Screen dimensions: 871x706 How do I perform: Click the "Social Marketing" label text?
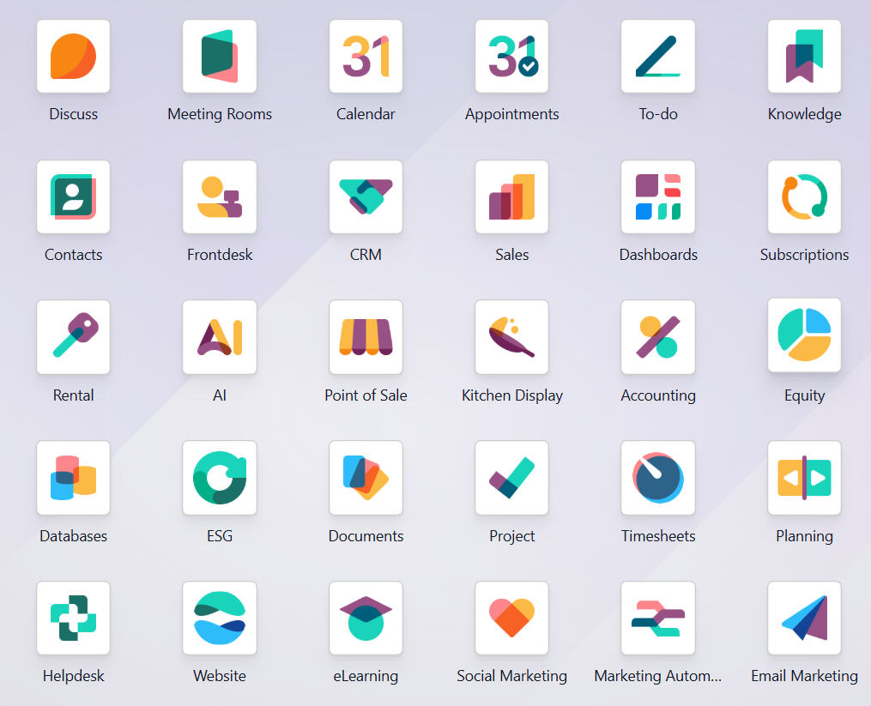point(511,675)
